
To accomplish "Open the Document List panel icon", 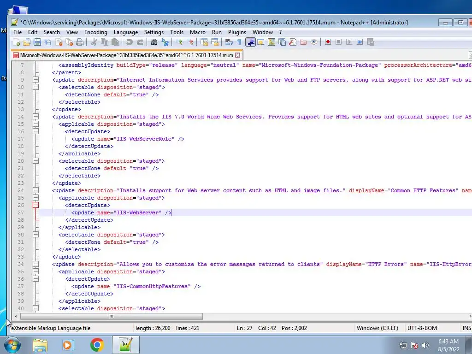I will (282, 42).
